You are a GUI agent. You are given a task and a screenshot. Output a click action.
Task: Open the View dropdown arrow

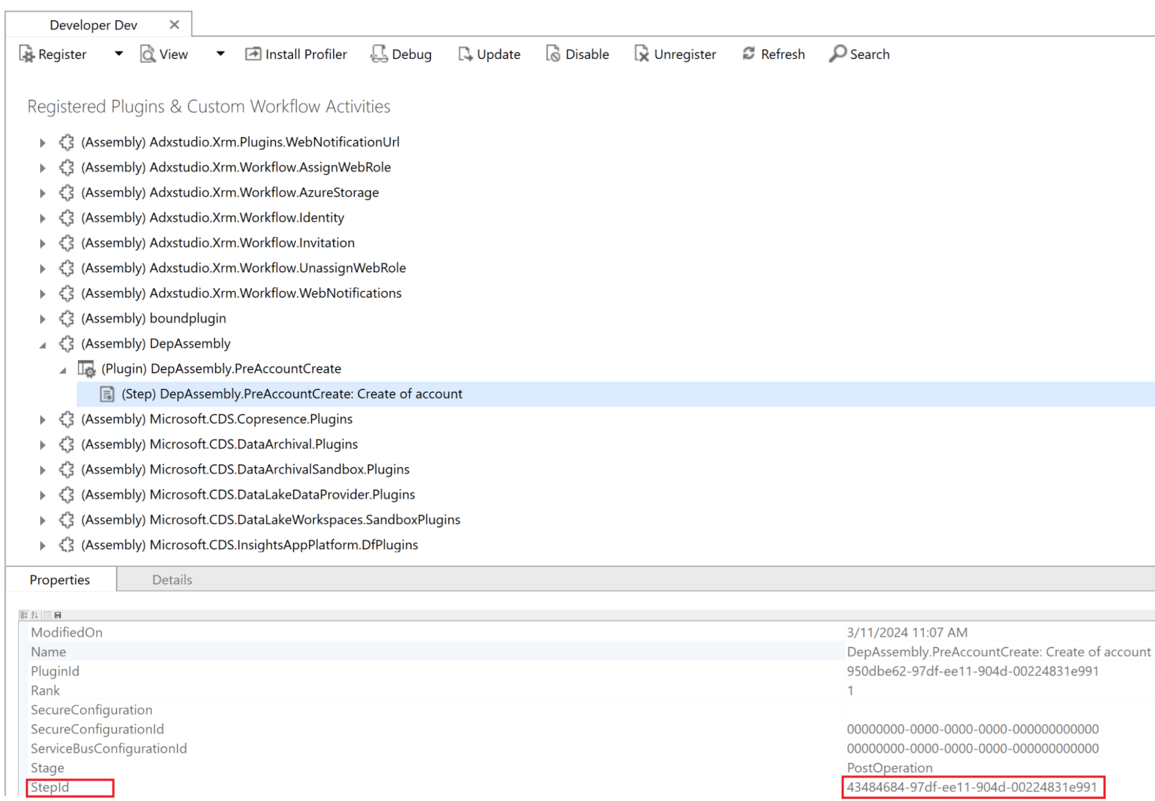click(221, 54)
